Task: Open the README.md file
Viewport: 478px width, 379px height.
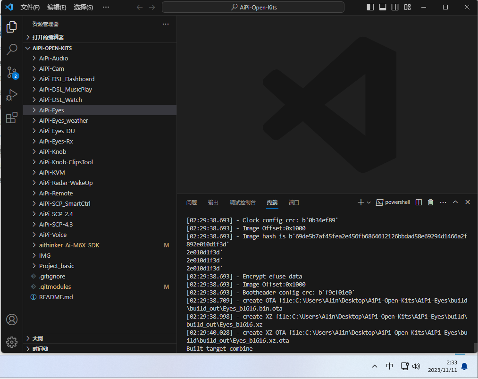Action: click(x=100, y=297)
